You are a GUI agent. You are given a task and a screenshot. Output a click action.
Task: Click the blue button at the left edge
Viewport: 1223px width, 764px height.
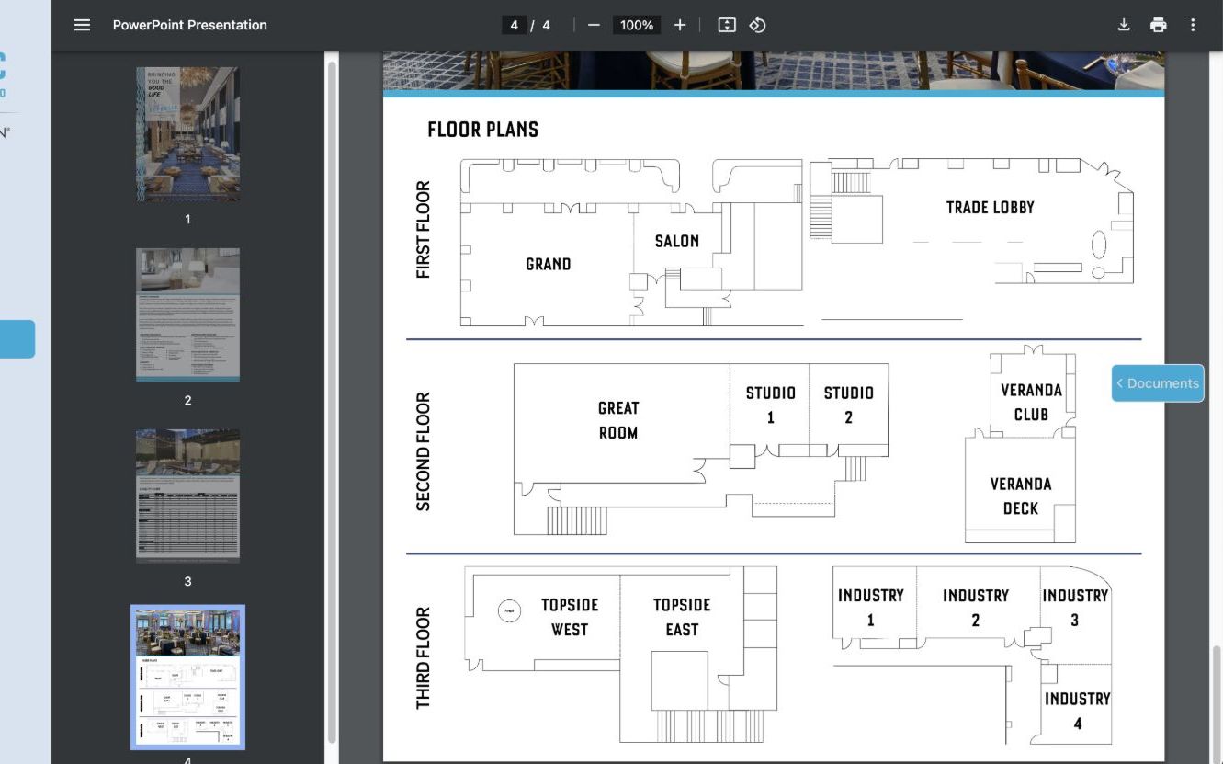tap(17, 339)
